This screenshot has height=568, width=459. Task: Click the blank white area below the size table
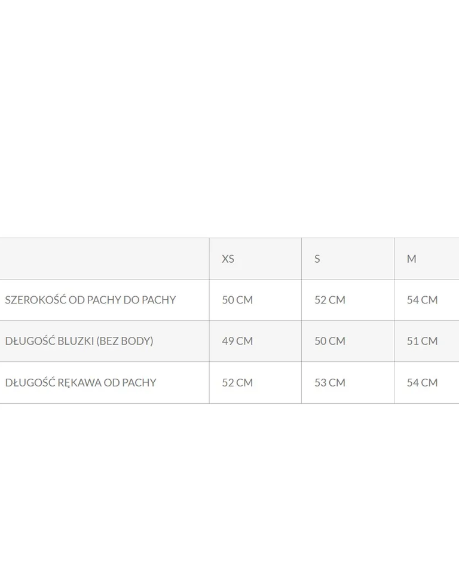coord(229,484)
